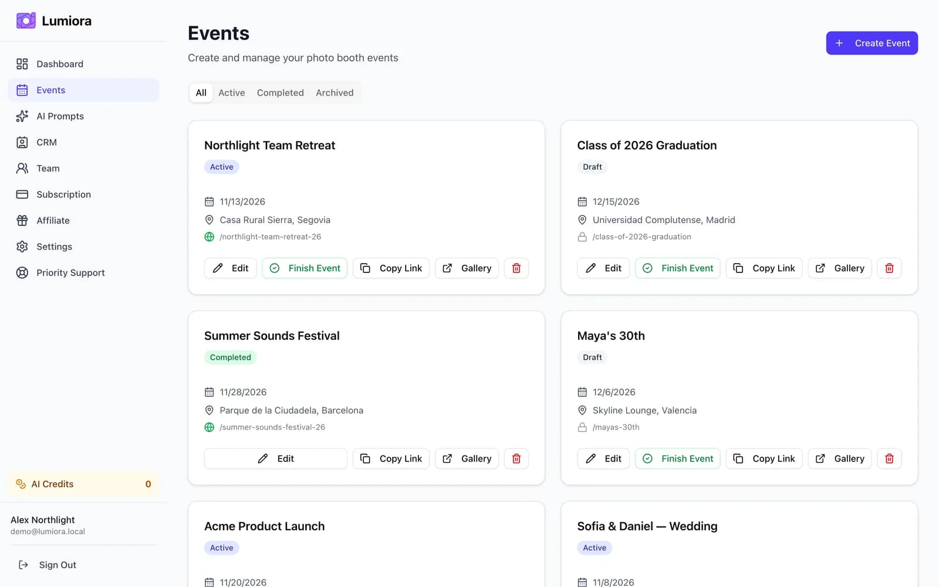The height and width of the screenshot is (587, 939).
Task: Click globe icon beside /northlight-team-retreat-26
Action: [x=209, y=237]
